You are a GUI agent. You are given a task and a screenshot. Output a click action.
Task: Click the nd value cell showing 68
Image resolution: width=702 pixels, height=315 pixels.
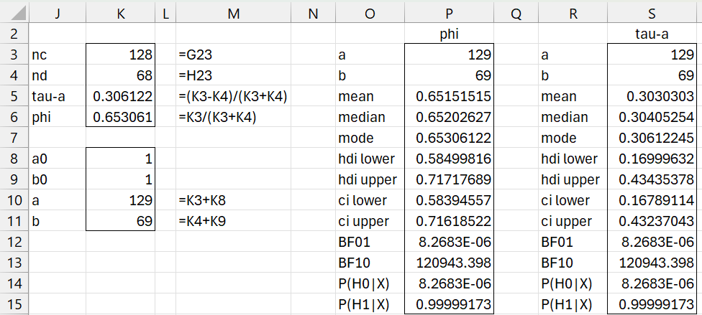tap(120, 75)
